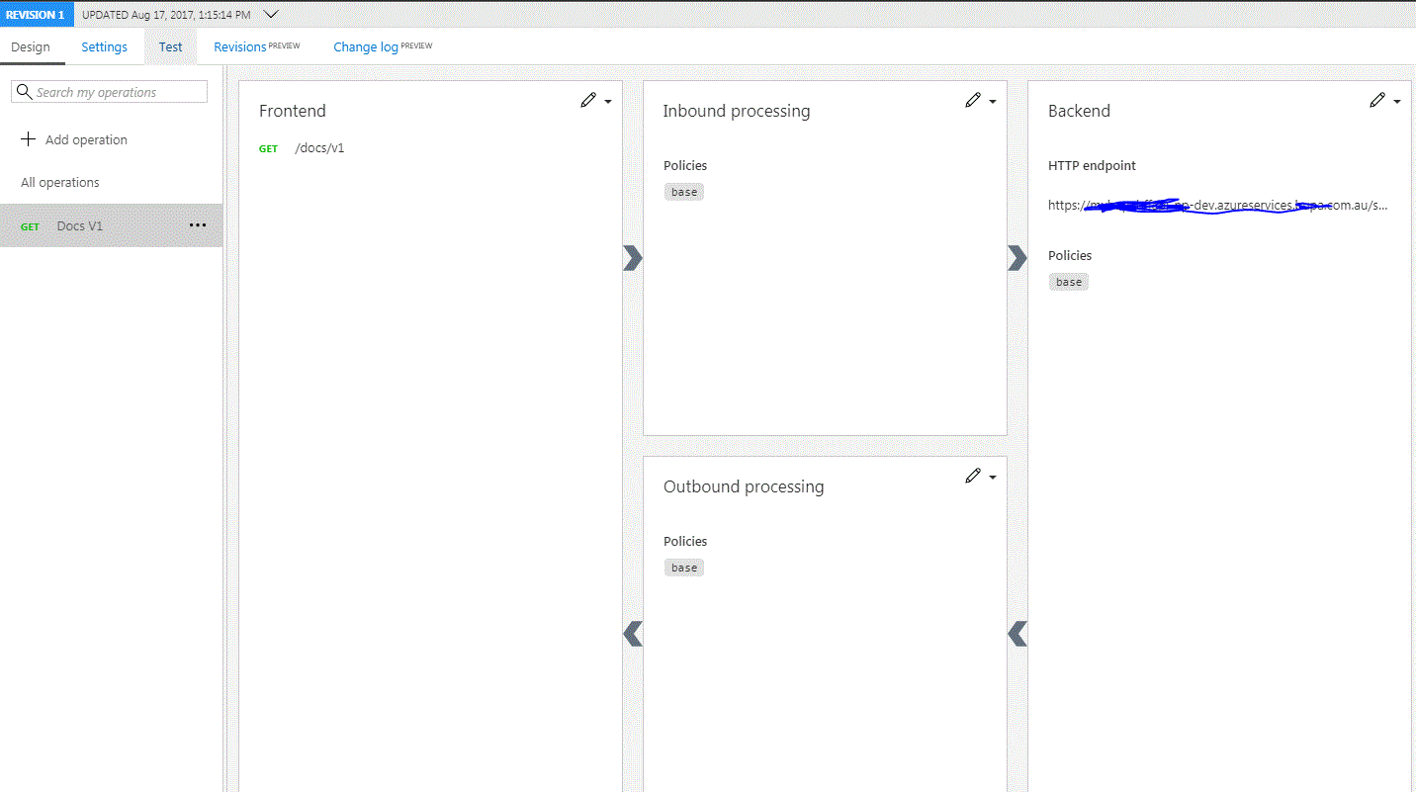Click the Backend edit pencil icon
This screenshot has height=792, width=1416.
(x=1376, y=100)
